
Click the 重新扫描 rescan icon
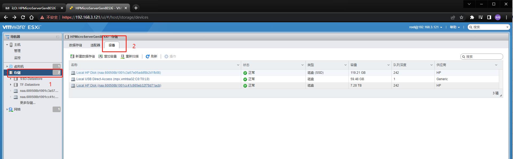123,56
